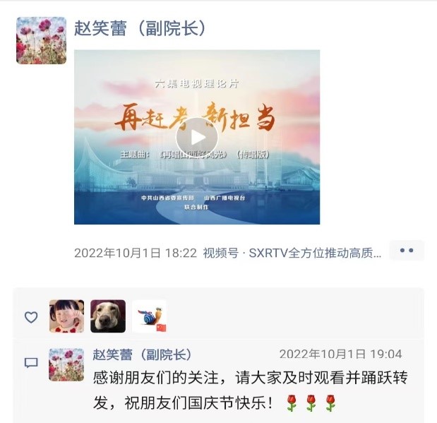This screenshot has width=437, height=423.
Task: Open 视频号 · SXRTV channel link
Action: click(x=292, y=254)
